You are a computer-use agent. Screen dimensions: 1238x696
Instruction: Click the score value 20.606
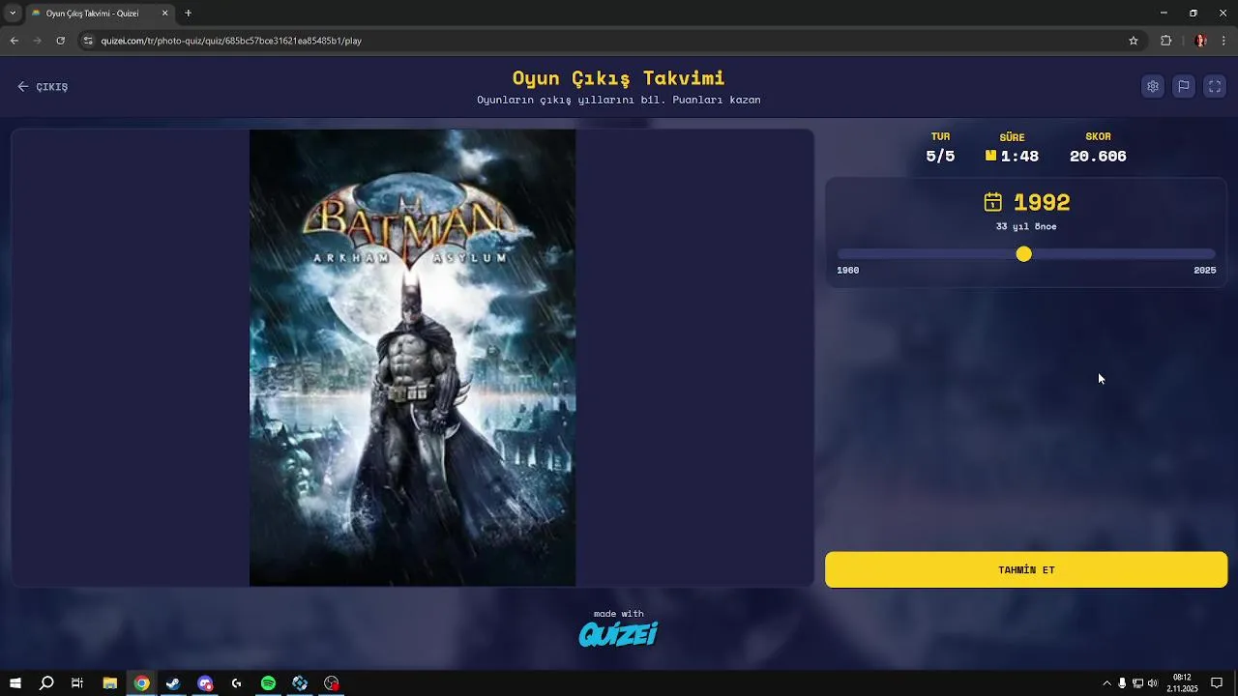[1098, 157]
